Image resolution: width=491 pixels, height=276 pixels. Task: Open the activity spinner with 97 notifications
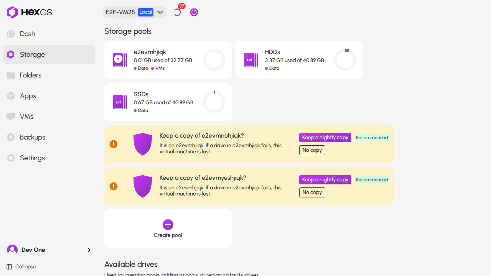(177, 12)
